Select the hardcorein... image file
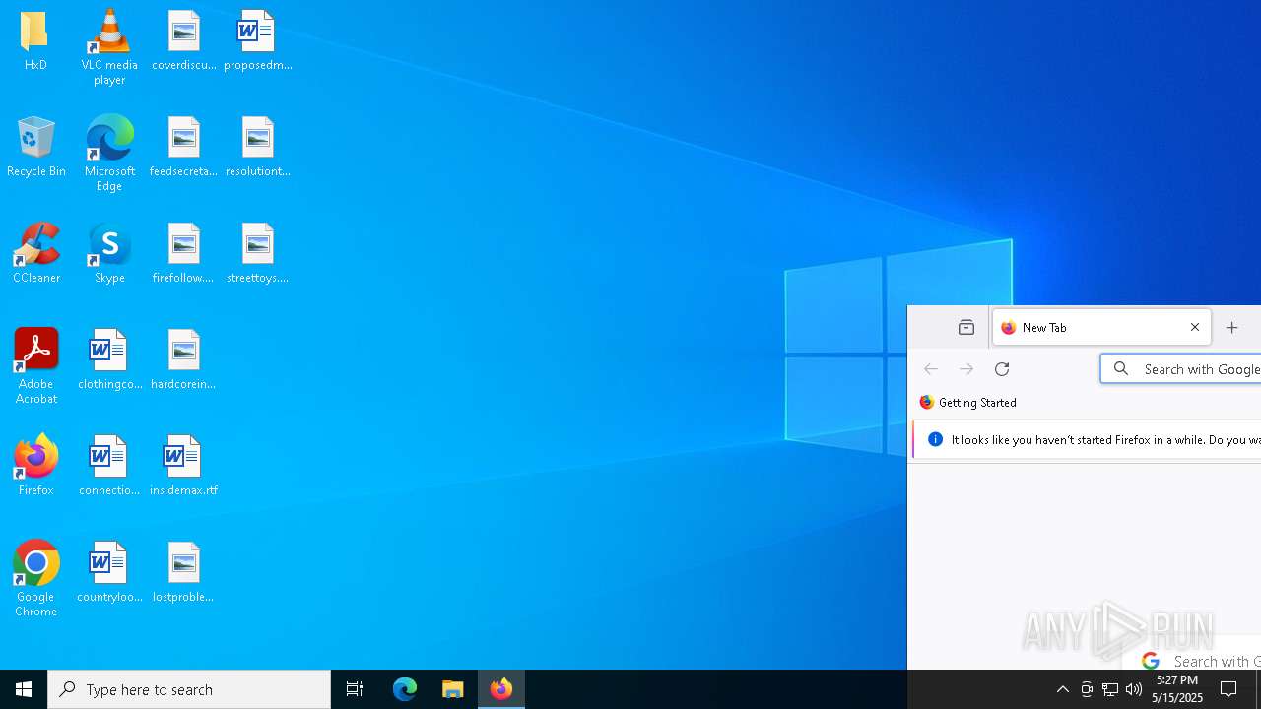The image size is (1261, 709). 183,358
